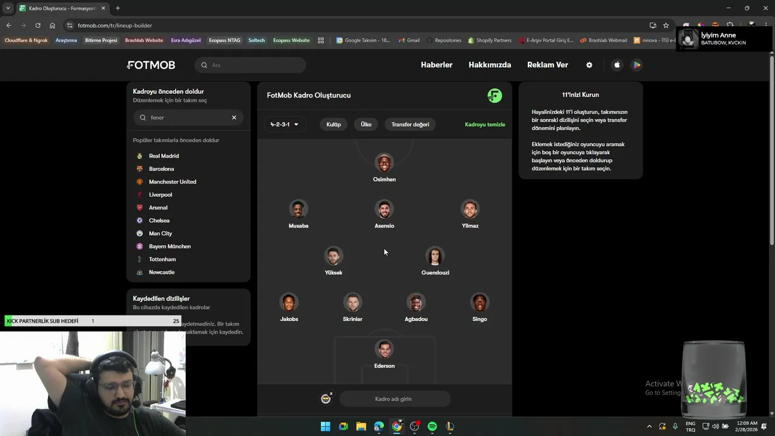The height and width of the screenshot is (436, 775).
Task: Open the Haberler menu item
Action: point(437,65)
